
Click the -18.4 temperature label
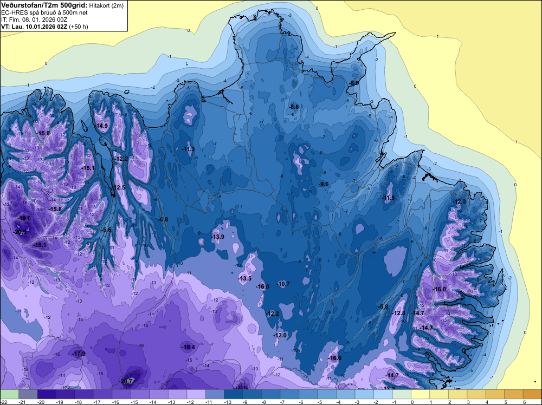189,348
